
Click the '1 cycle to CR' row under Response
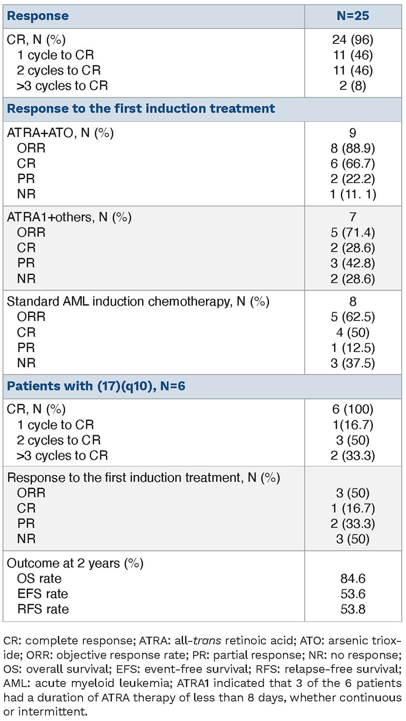pyautogui.click(x=56, y=55)
